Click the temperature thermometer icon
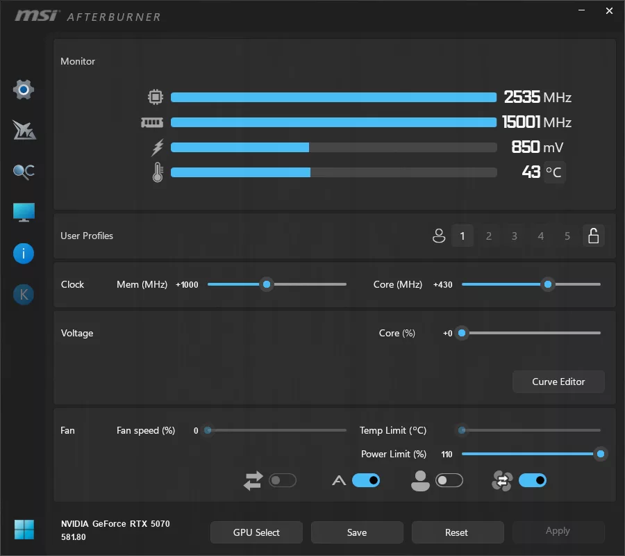 point(157,172)
